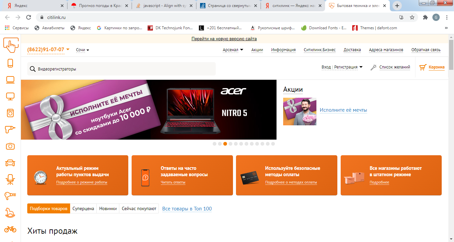Viewport: 454px width, 242px height.
Task: Open car accessories icon in sidebar
Action: (10, 163)
